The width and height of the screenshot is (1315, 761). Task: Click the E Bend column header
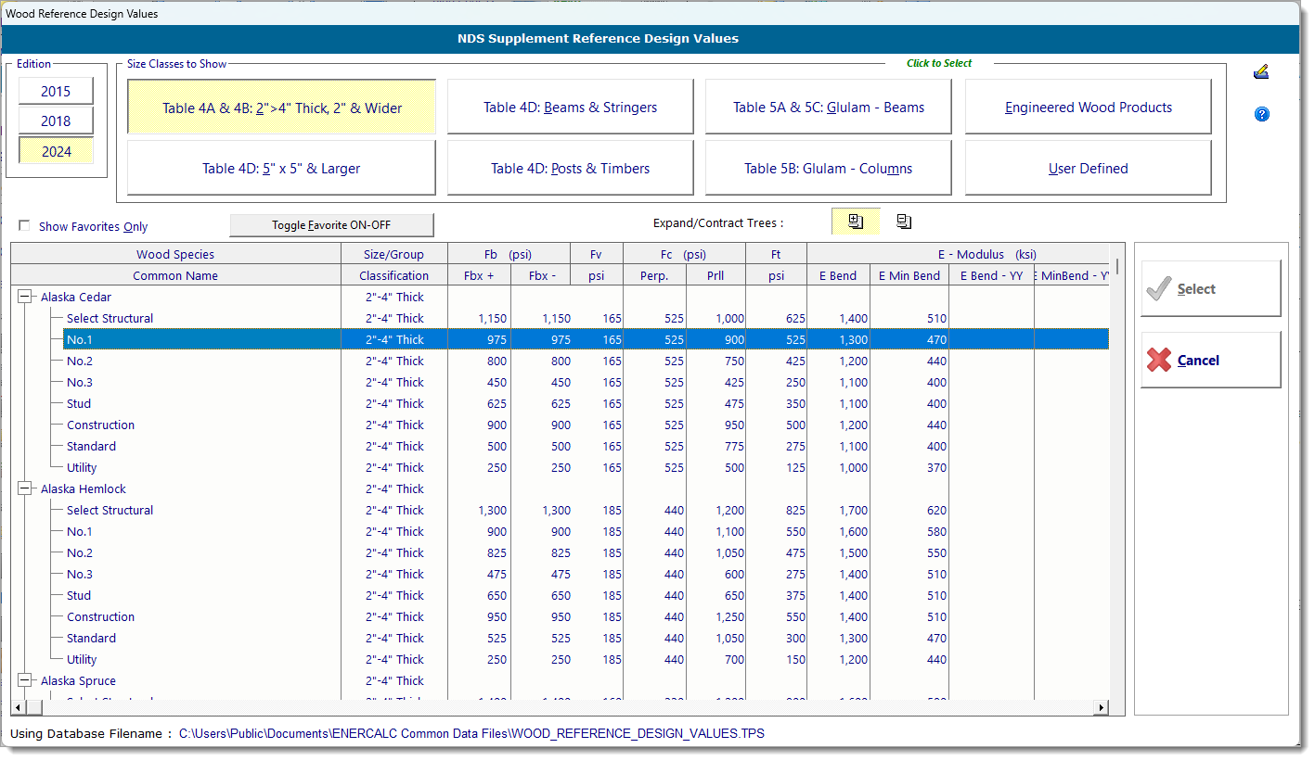pos(838,275)
